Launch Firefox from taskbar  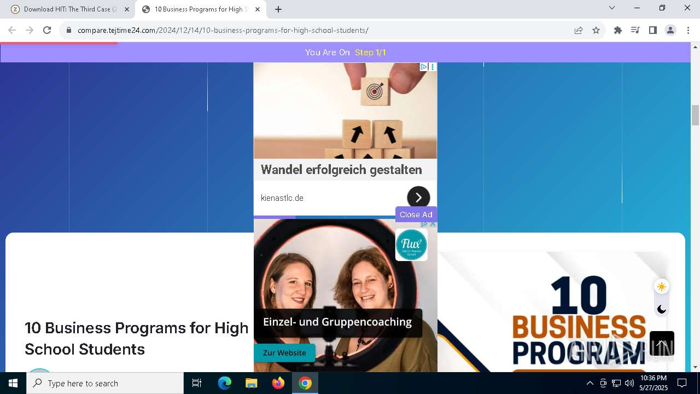point(278,383)
